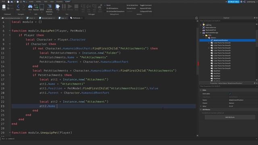Image resolution: width=258 pixels, height=145 pixels.
Task: Switch to the HOME ribbon tab
Action: 31,2
